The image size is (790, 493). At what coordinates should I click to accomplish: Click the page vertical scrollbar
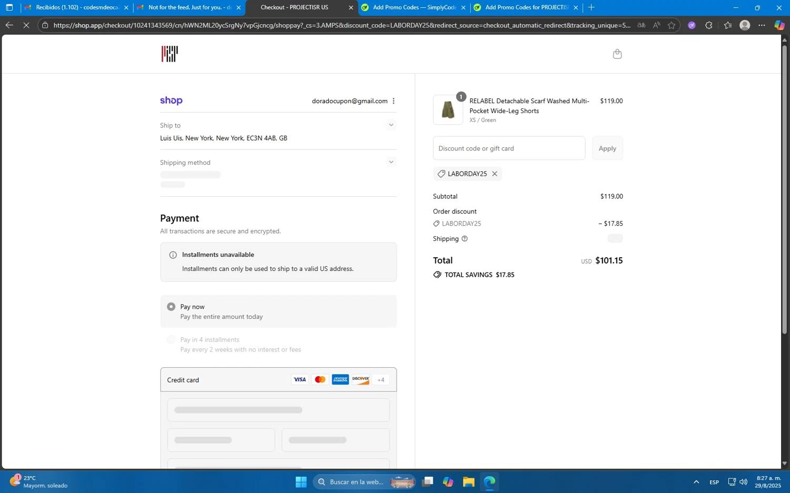pos(785,189)
